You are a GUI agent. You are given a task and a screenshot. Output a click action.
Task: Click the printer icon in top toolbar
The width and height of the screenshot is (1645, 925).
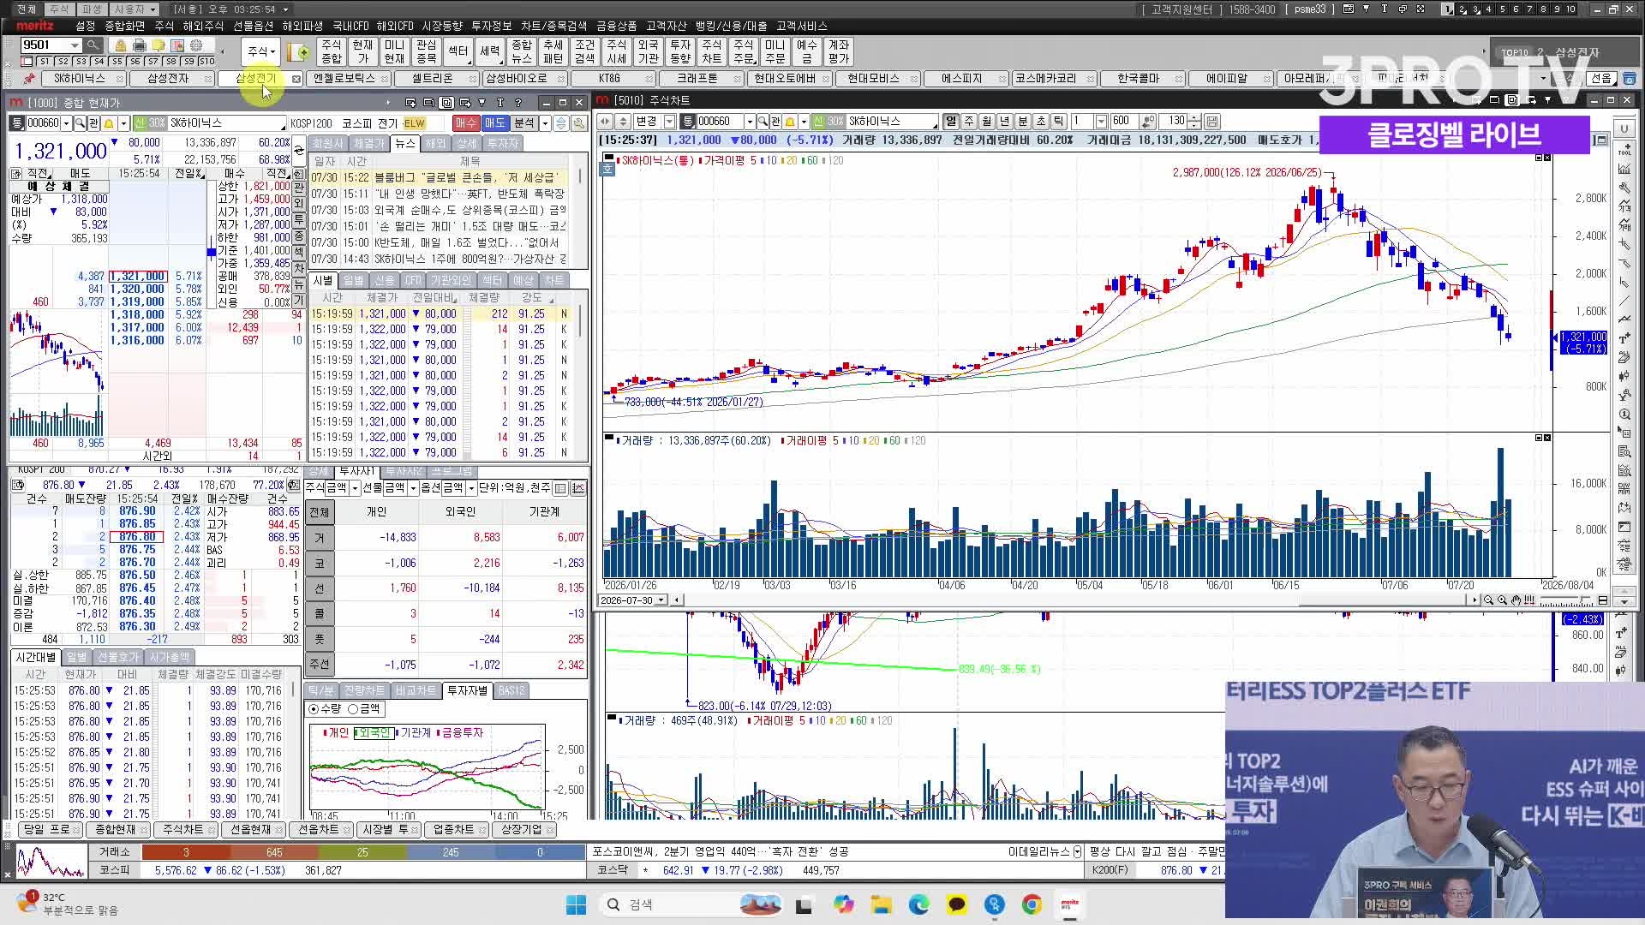point(139,45)
